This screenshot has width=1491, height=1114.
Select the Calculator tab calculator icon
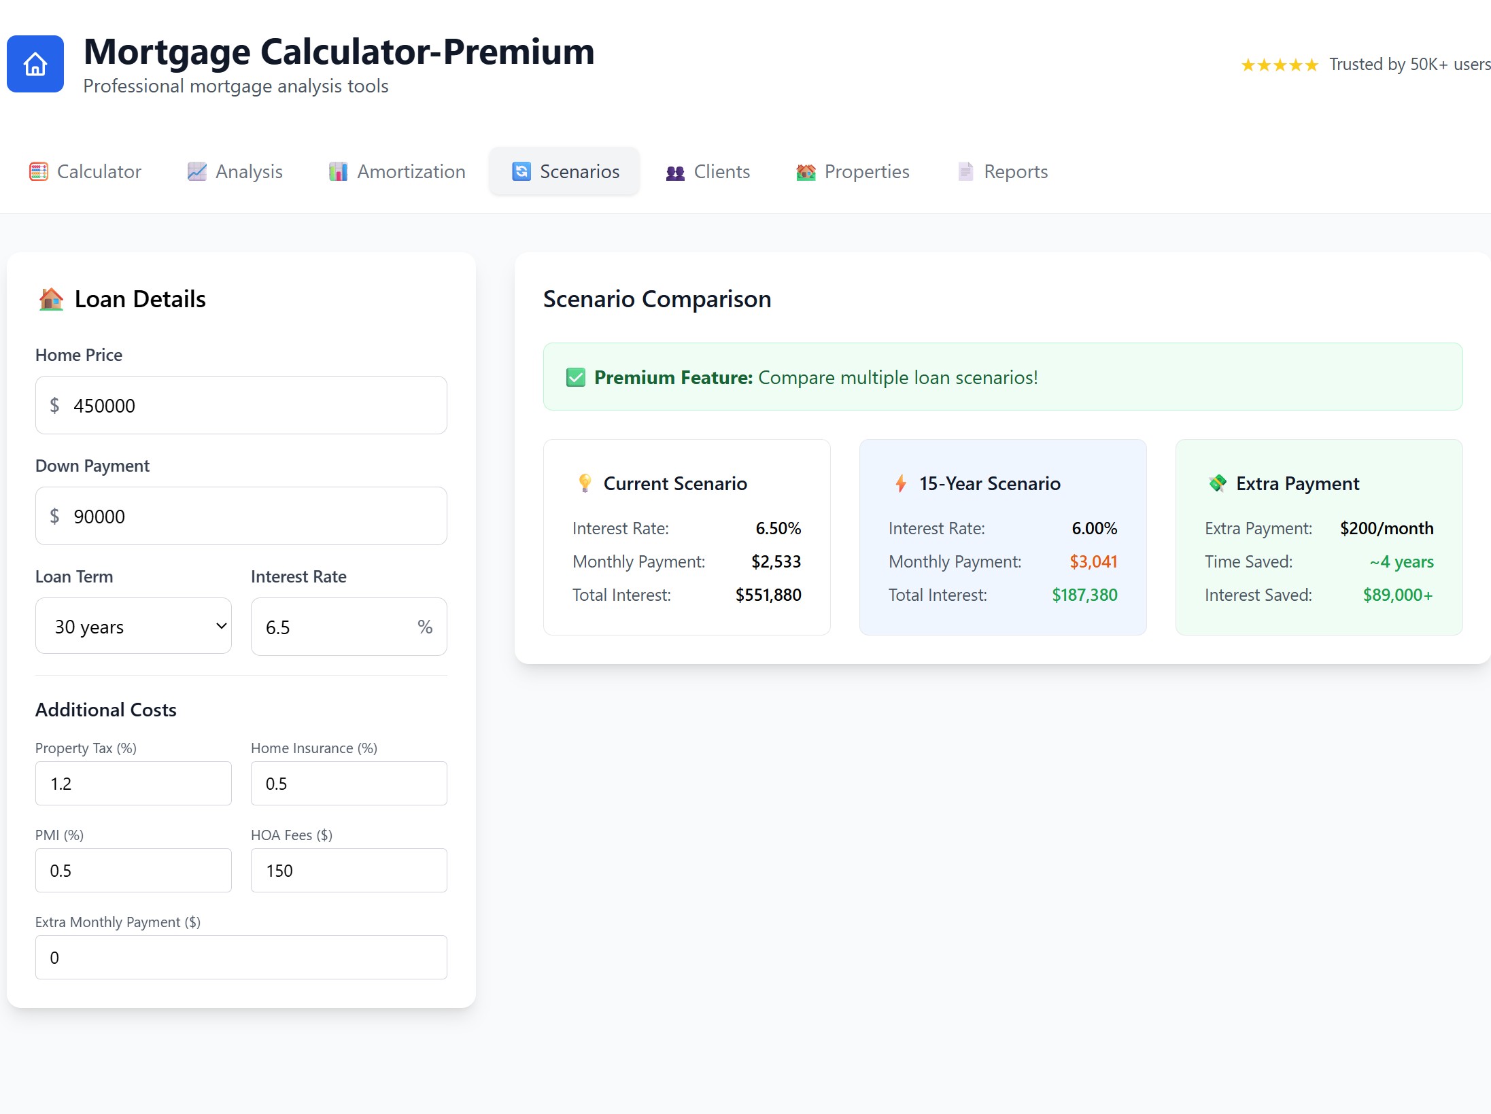pos(39,171)
